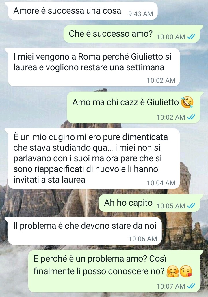
Task: Tap the 10:04 AM timestamp
Action: (161, 183)
